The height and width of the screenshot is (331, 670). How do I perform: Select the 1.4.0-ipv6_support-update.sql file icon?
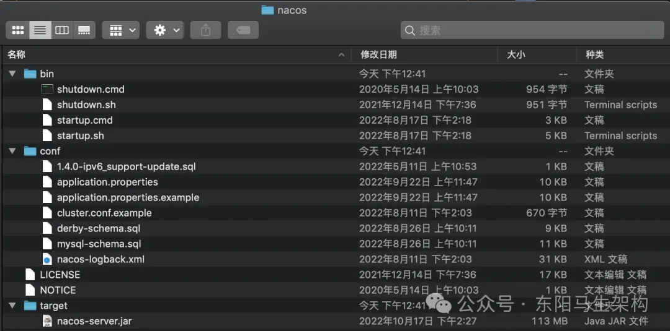pyautogui.click(x=47, y=166)
